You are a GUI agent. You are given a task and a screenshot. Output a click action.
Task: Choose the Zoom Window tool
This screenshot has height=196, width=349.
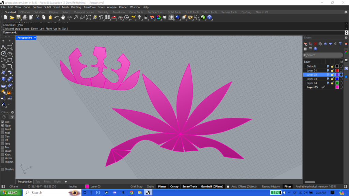[82, 17]
